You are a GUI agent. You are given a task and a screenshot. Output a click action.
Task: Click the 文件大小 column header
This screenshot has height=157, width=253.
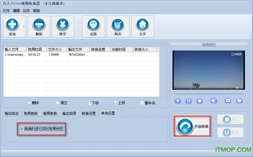coord(57,49)
